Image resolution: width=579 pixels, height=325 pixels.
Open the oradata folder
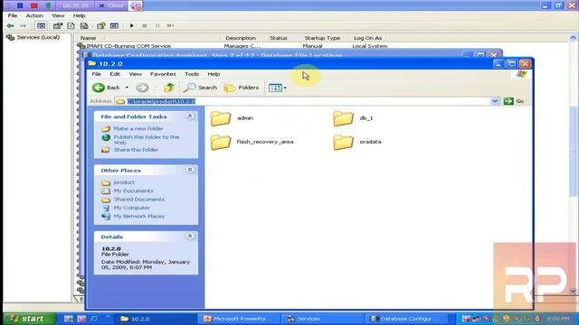click(357, 142)
